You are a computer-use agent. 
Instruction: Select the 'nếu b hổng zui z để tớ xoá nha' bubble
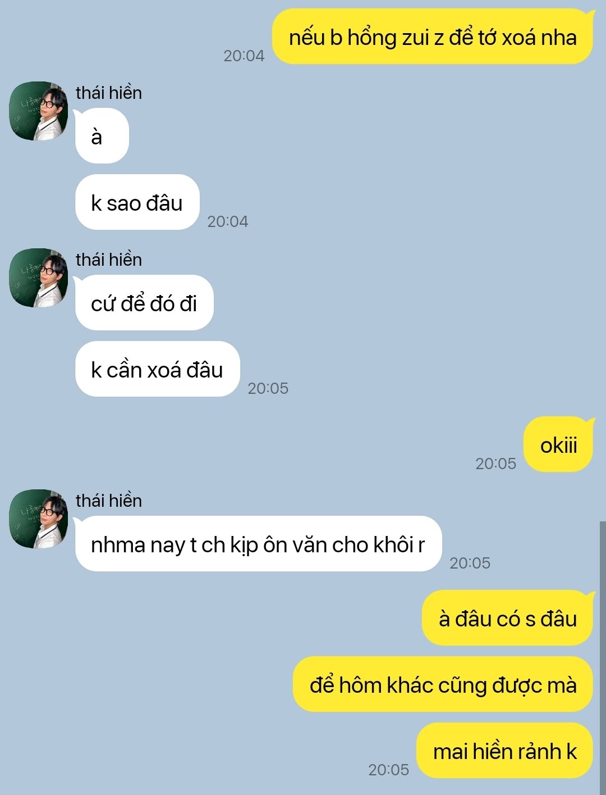click(x=433, y=37)
